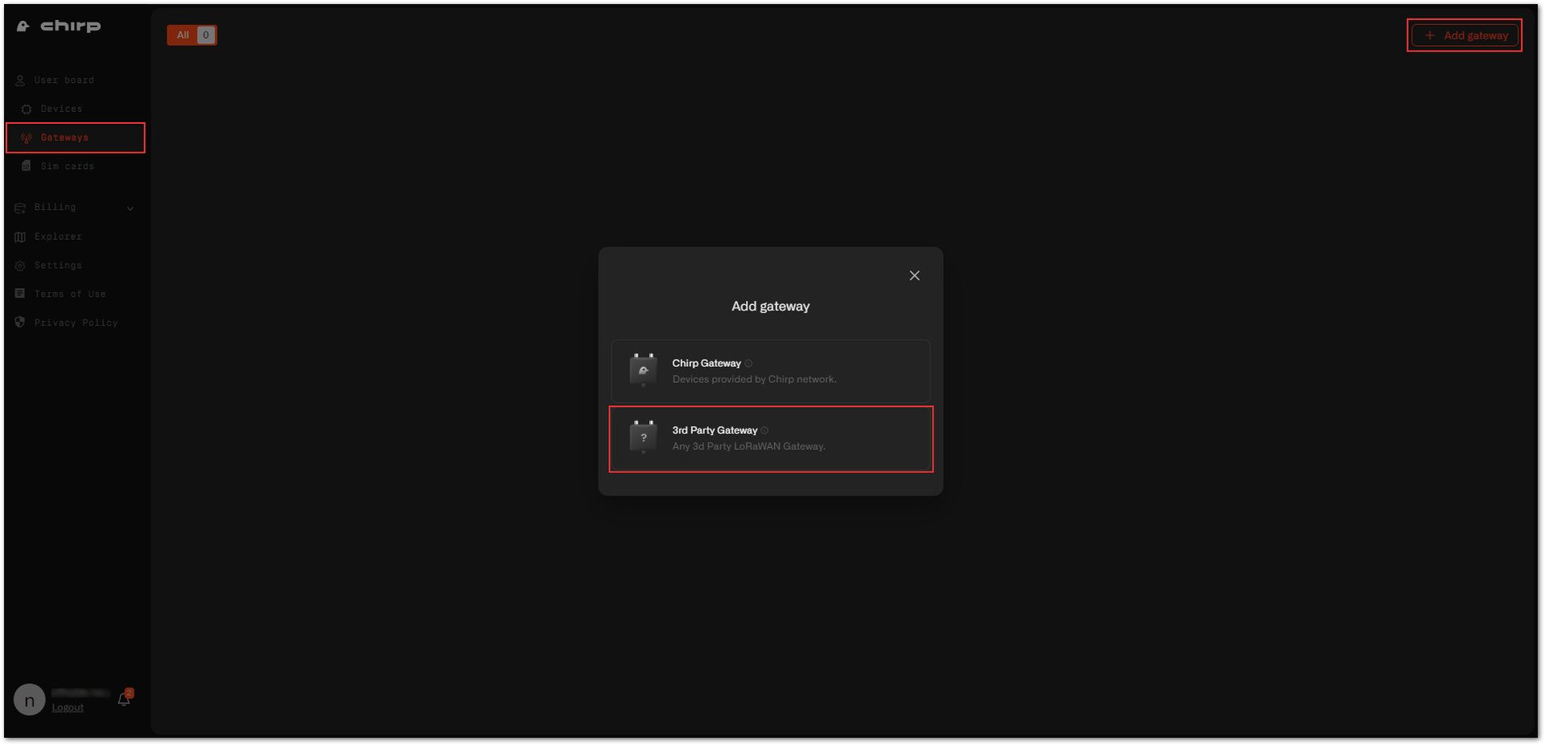The height and width of the screenshot is (745, 1545).
Task: Open the notifications bell
Action: click(124, 699)
